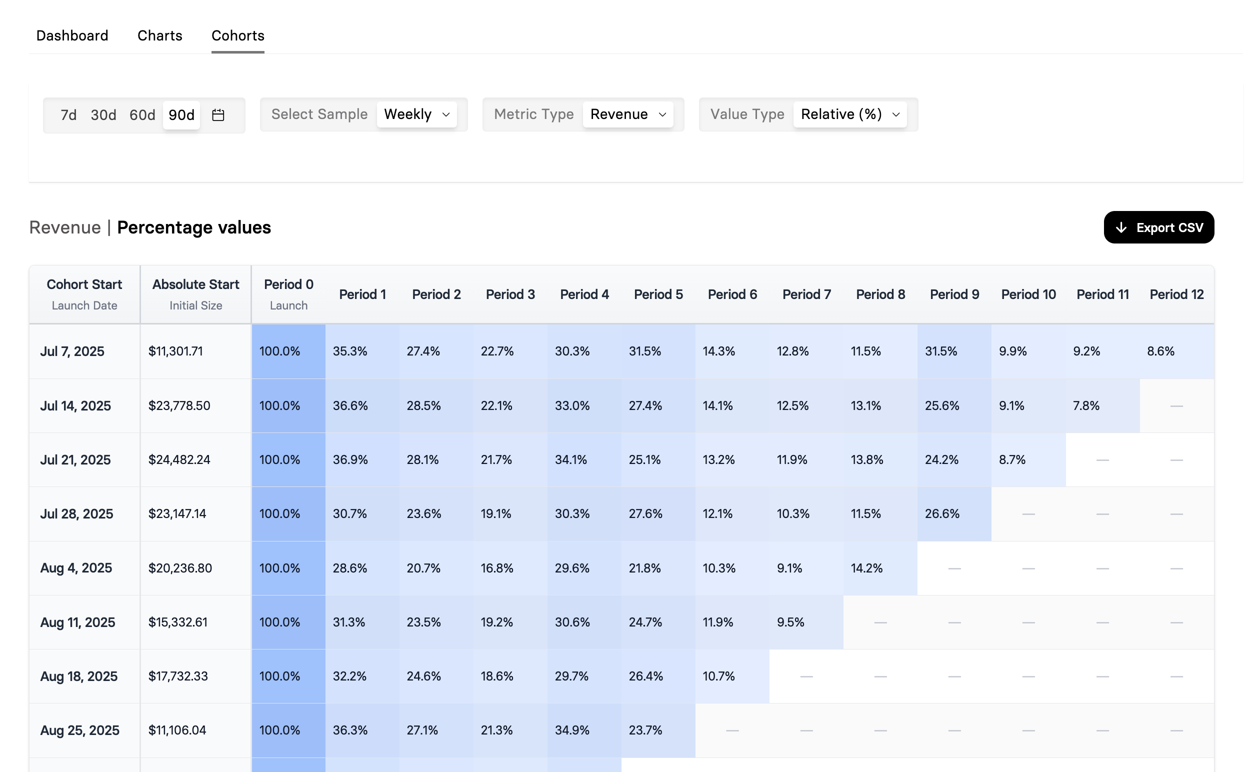
Task: Expand the Relative (%) value type dropdown
Action: tap(849, 114)
